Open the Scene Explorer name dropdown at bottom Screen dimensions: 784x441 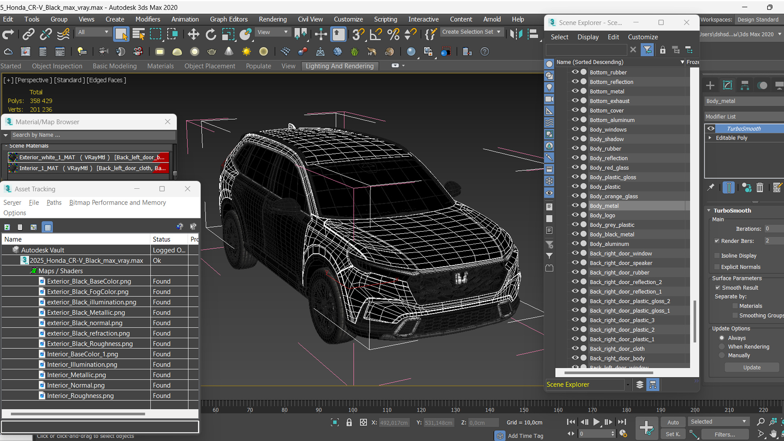click(628, 385)
